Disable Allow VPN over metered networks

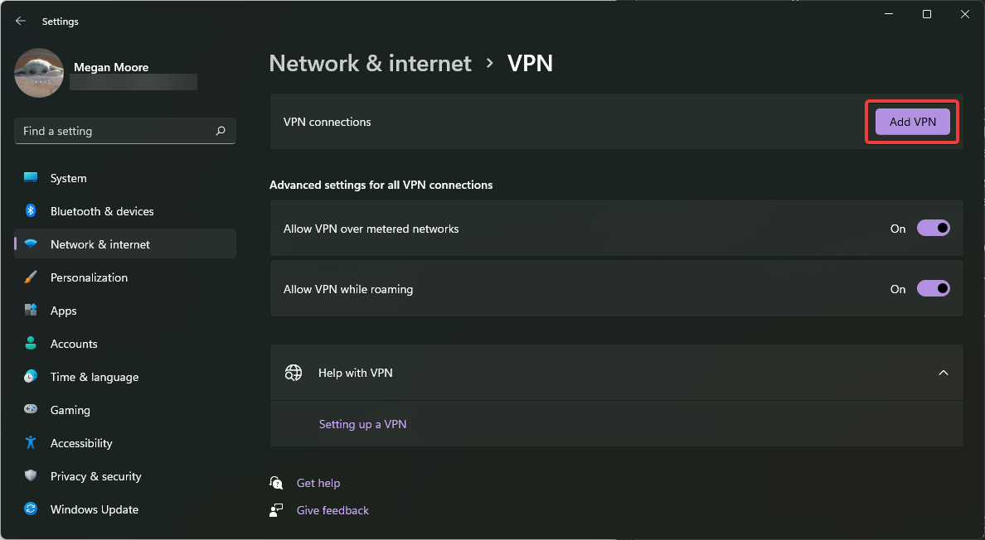coord(934,228)
